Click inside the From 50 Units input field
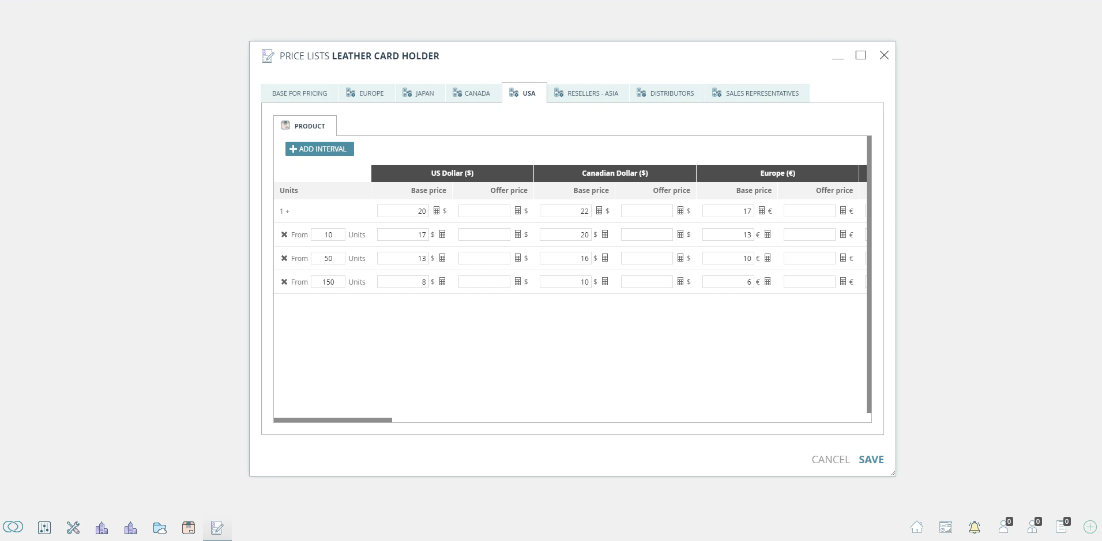The height and width of the screenshot is (541, 1102). tap(328, 258)
